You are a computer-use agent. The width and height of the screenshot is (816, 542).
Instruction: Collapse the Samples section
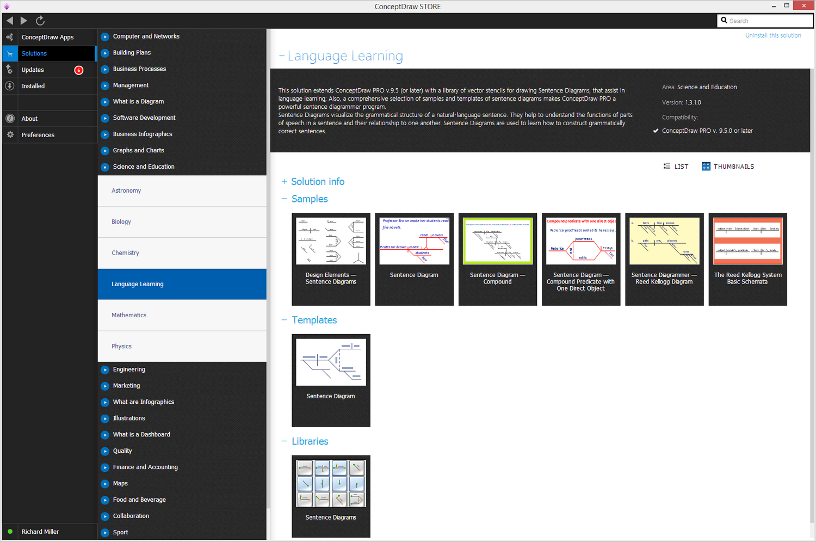[284, 199]
